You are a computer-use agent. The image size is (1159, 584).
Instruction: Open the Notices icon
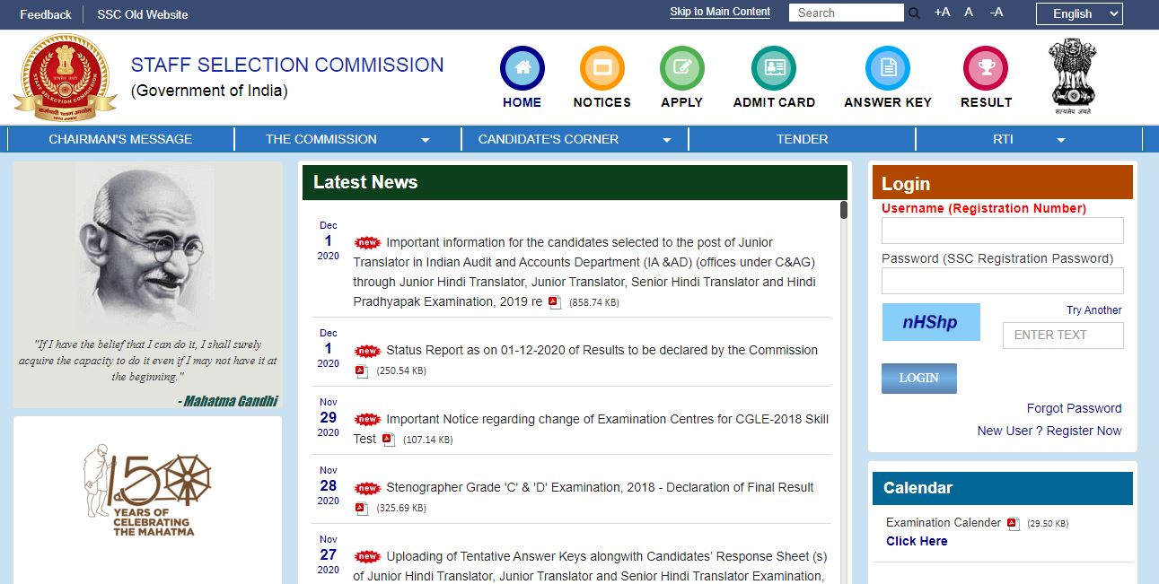(602, 68)
